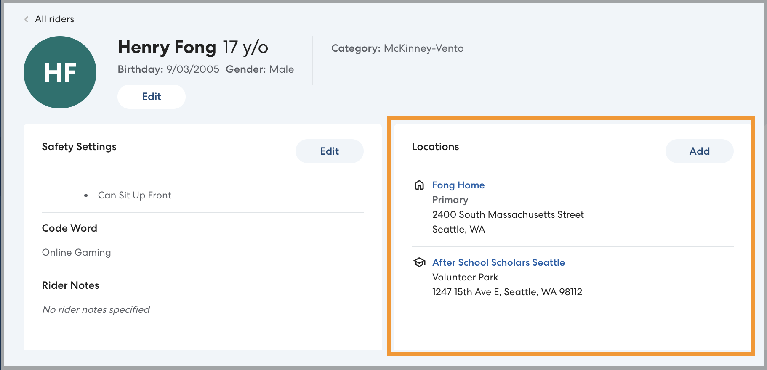Click the Can Sit Up Front setting
Viewport: 767px width, 370px height.
[x=134, y=196]
